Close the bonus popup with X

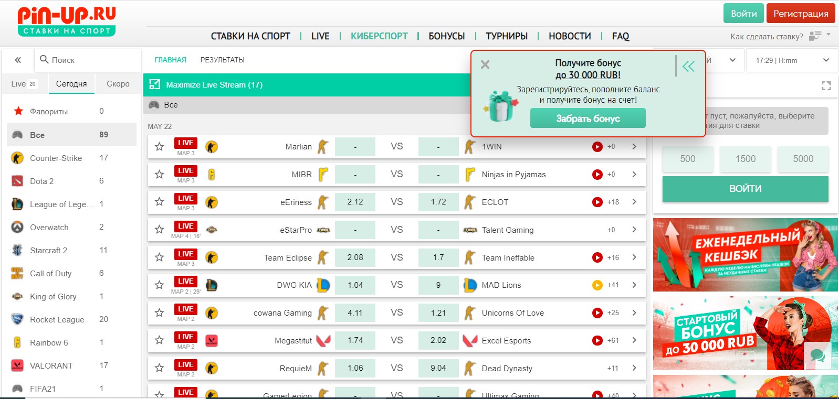(485, 64)
